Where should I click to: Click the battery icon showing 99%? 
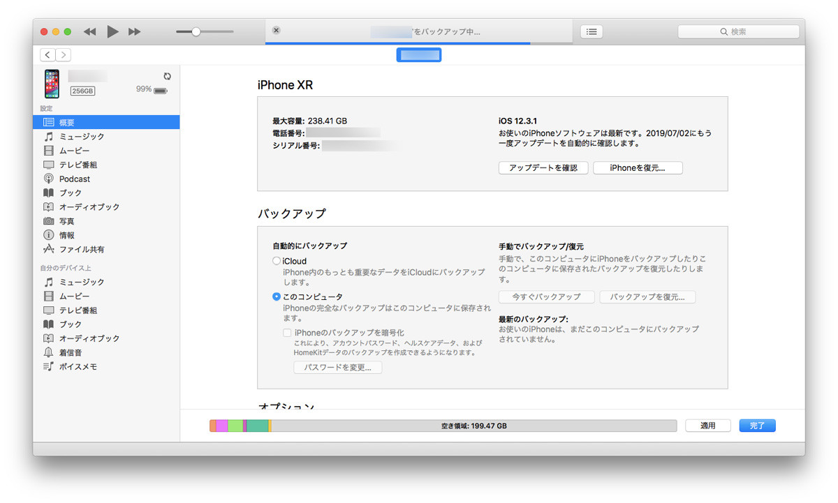click(x=161, y=90)
